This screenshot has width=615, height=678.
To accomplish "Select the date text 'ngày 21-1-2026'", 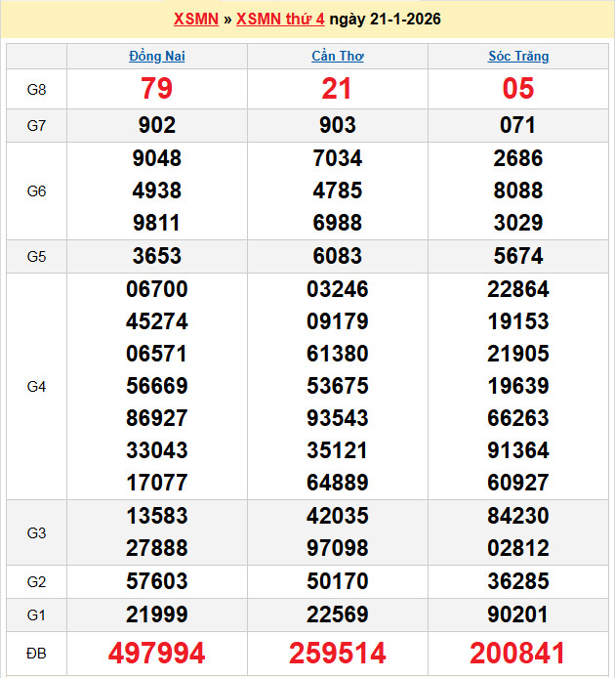I will tap(385, 20).
